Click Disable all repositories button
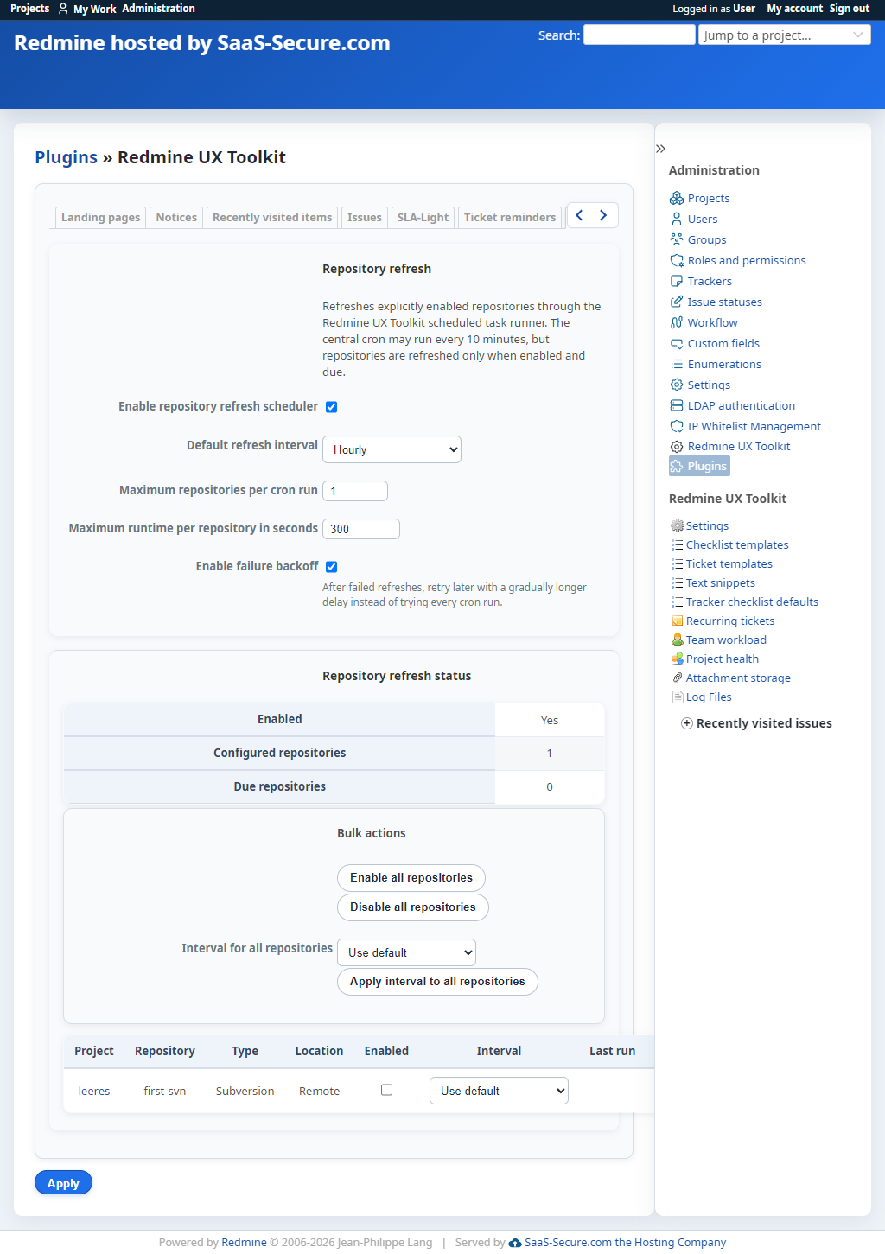Screen dimensions: 885x1254 pyautogui.click(x=413, y=907)
